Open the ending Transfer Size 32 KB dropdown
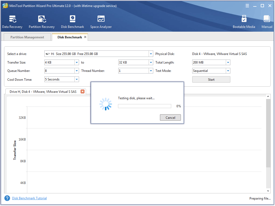 point(151,62)
